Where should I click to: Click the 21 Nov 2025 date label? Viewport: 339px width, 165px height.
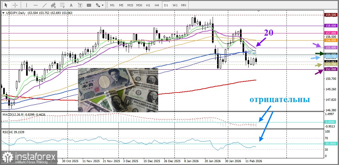coord(111,161)
